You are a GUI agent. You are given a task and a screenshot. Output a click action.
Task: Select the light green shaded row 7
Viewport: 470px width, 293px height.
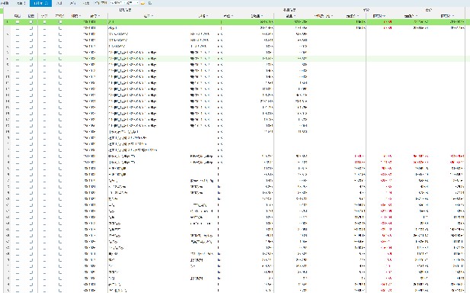(234, 59)
